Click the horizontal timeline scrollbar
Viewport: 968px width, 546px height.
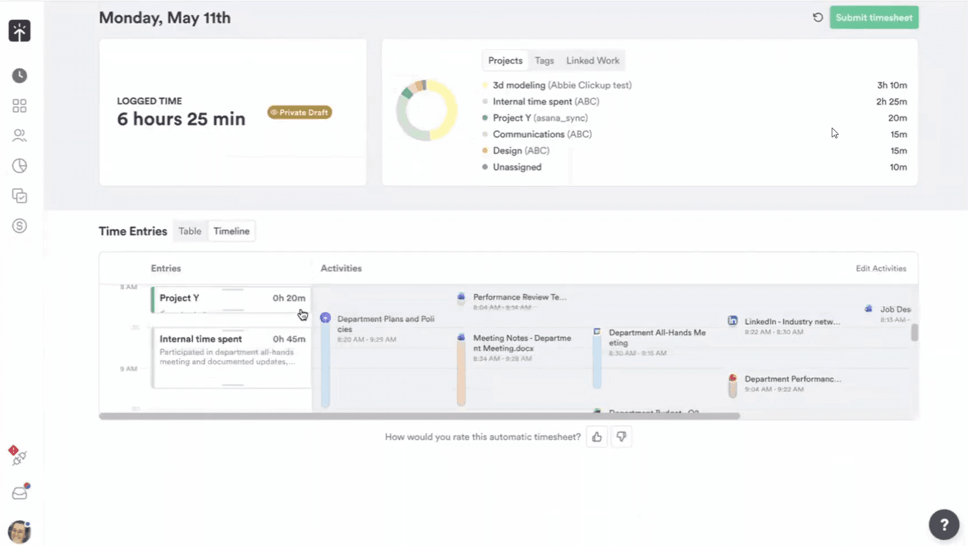coord(419,416)
